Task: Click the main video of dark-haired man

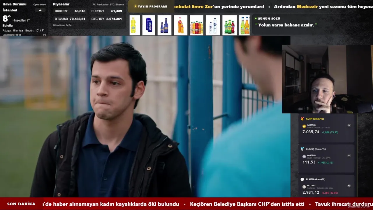Action: coord(145,117)
